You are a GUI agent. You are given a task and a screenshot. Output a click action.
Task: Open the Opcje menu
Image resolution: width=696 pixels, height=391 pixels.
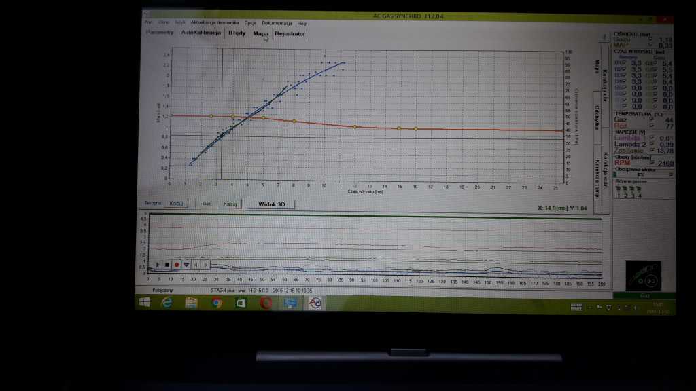click(250, 23)
